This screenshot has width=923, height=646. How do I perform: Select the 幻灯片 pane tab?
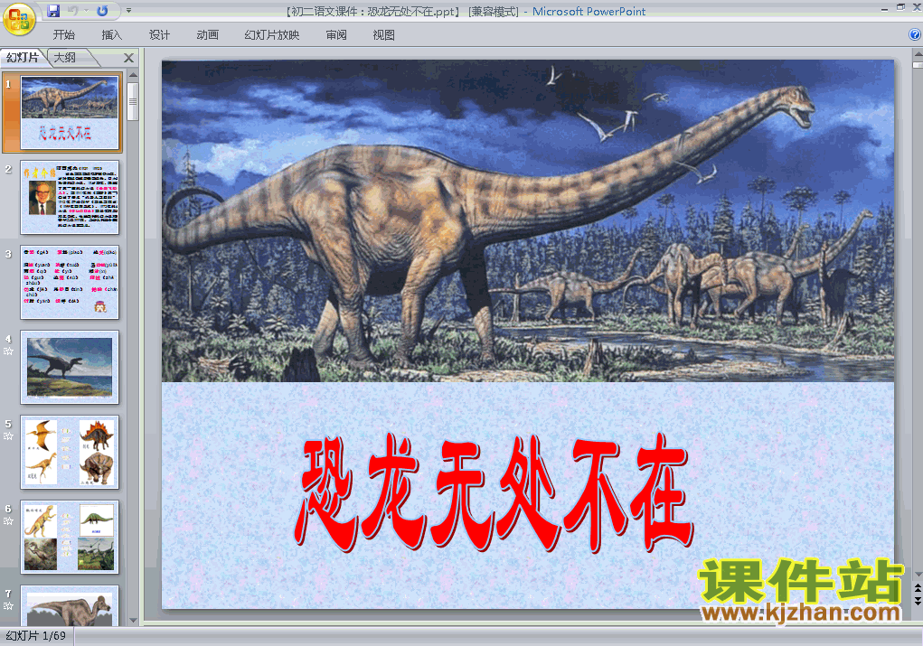pyautogui.click(x=23, y=57)
